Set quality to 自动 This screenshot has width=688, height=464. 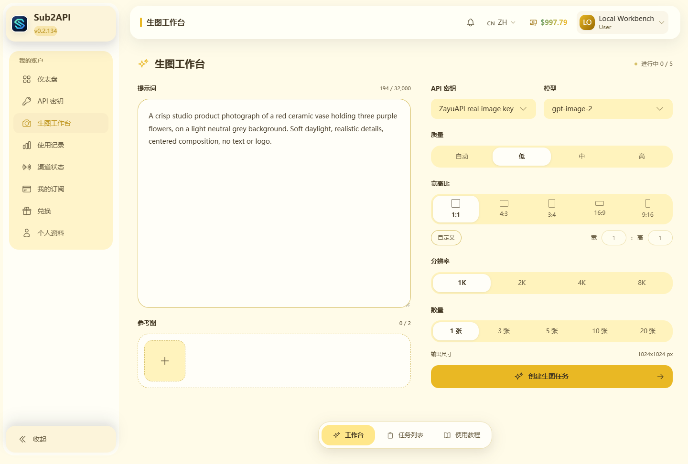pyautogui.click(x=462, y=157)
